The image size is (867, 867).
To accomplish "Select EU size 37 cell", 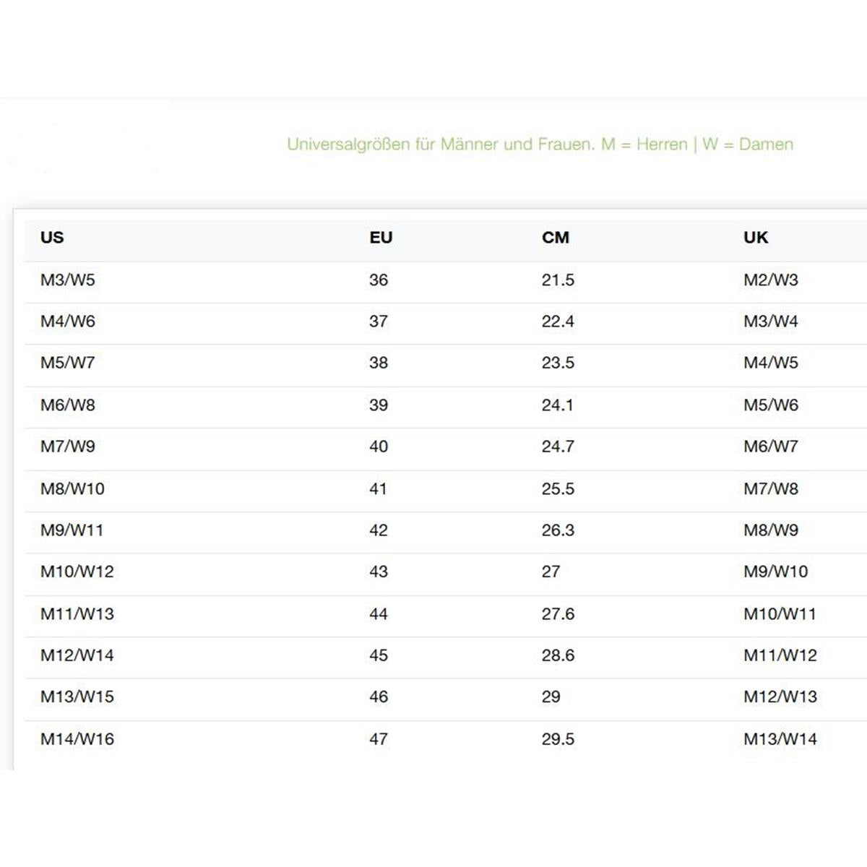I will (379, 322).
